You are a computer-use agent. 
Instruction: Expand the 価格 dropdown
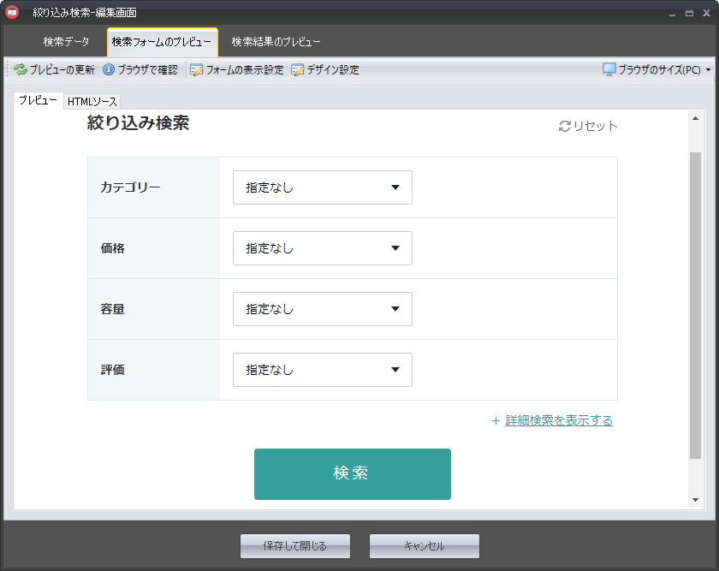tap(322, 248)
